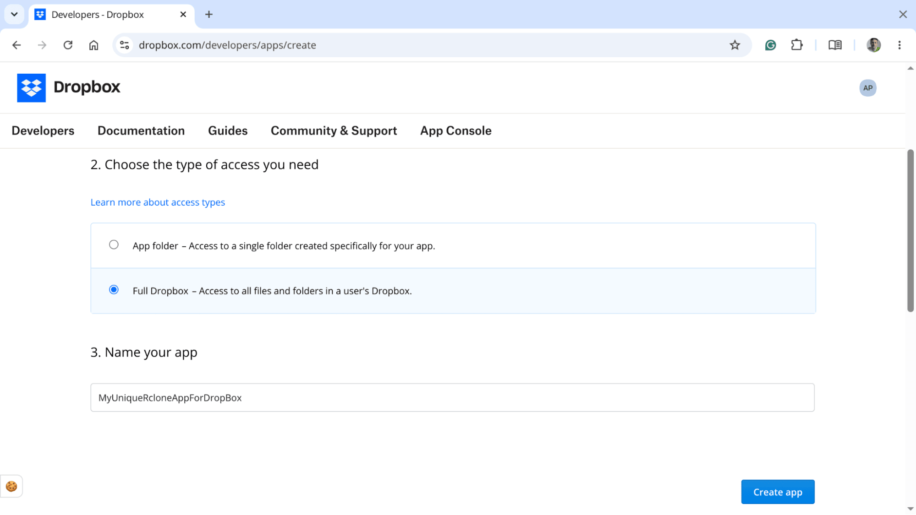
Task: Switch to the Developers - Dropbox tab
Action: 112,15
